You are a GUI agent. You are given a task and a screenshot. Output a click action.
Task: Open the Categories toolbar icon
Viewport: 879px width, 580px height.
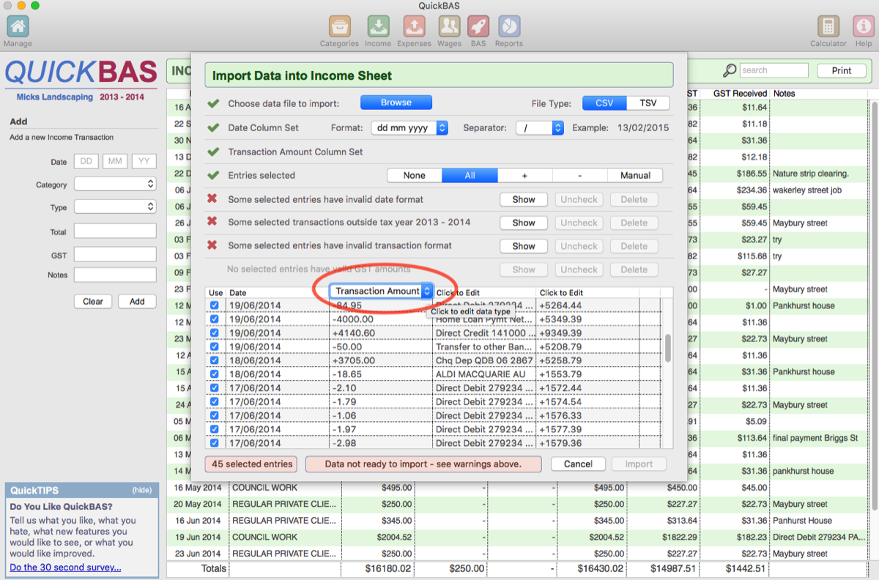tap(339, 27)
